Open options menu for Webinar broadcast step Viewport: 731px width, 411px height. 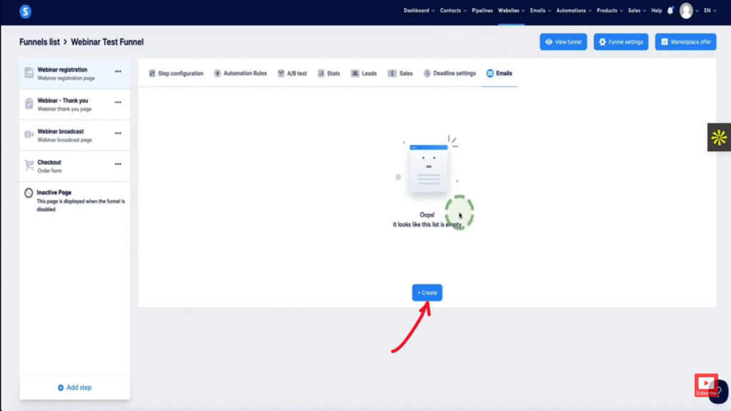[x=118, y=133]
